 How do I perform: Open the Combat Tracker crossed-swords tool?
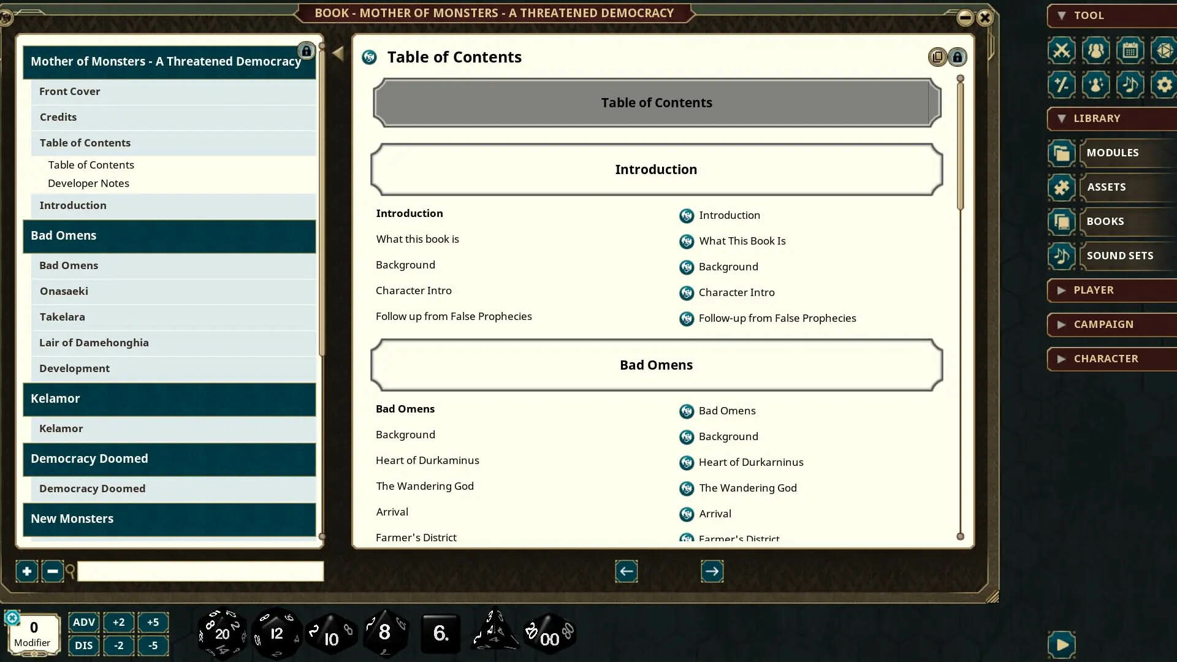(x=1061, y=51)
